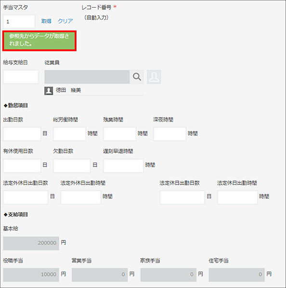Click into the 深夜時間 field
Screen dimensions: 286x288
click(x=169, y=134)
